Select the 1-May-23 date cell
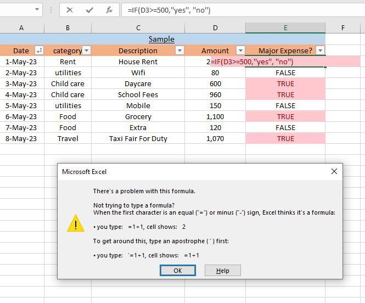The height and width of the screenshot is (303, 365). point(21,61)
